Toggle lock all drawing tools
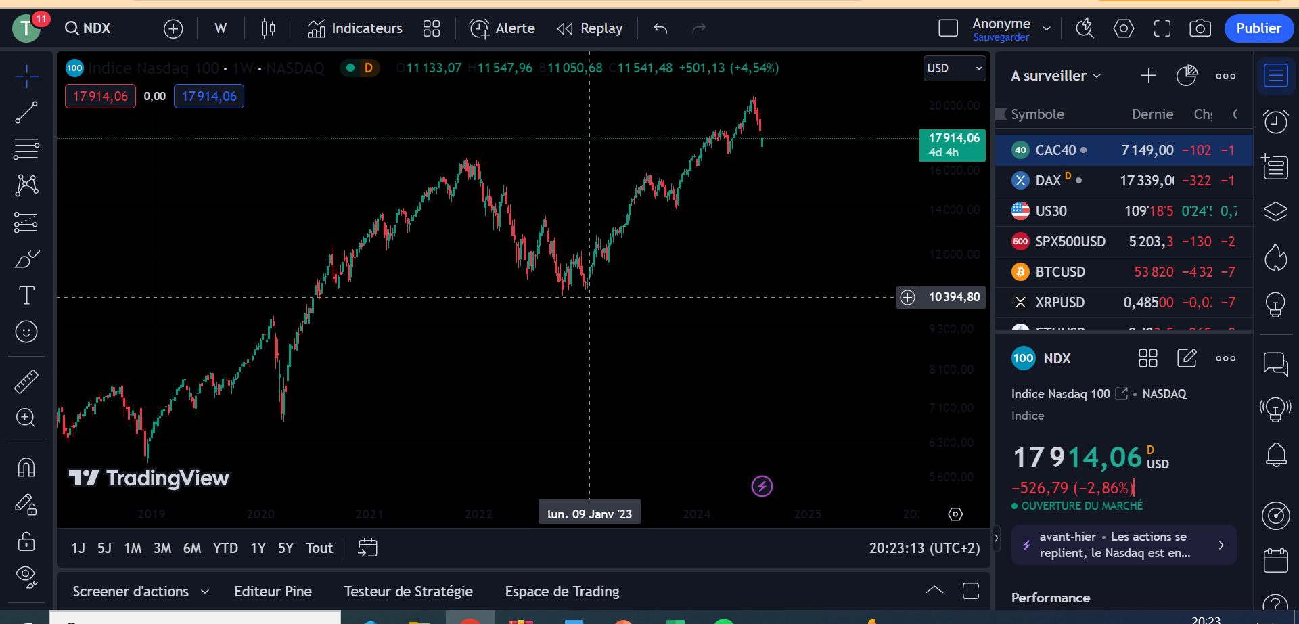1299x624 pixels. 26,541
